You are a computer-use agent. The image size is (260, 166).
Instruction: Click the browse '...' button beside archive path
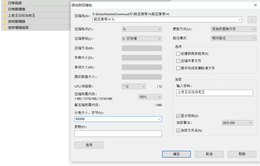click(x=252, y=19)
